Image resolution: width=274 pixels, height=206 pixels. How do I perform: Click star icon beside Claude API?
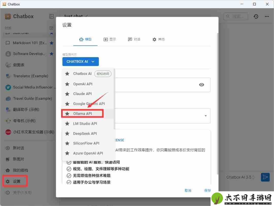(67, 94)
